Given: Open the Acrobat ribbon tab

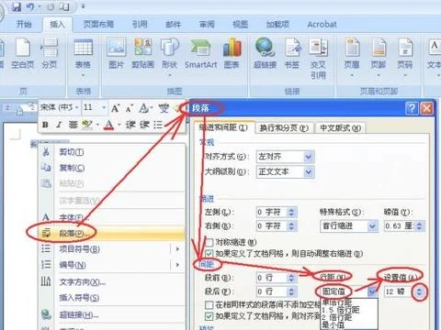Looking at the screenshot, I should click(322, 24).
